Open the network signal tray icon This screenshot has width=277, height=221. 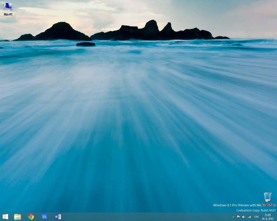249,217
